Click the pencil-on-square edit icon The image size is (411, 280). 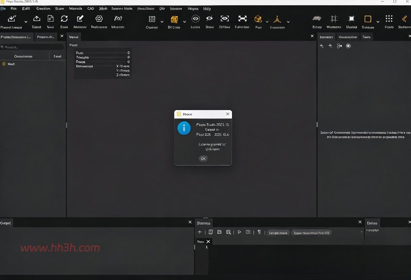[80, 18]
